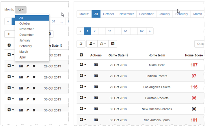Expand the Houston Rockets row details
This screenshot has height=127, width=205.
(x=81, y=97)
